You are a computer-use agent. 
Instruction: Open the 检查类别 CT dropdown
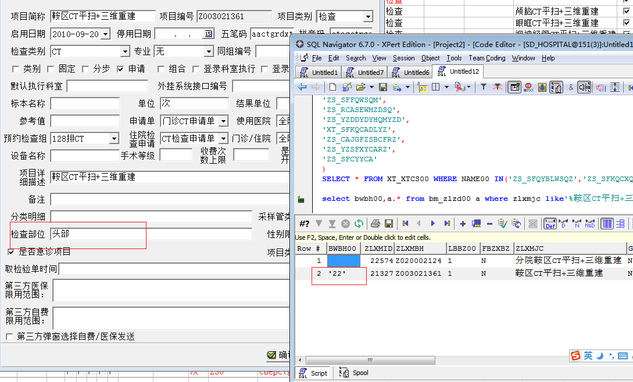[x=125, y=51]
